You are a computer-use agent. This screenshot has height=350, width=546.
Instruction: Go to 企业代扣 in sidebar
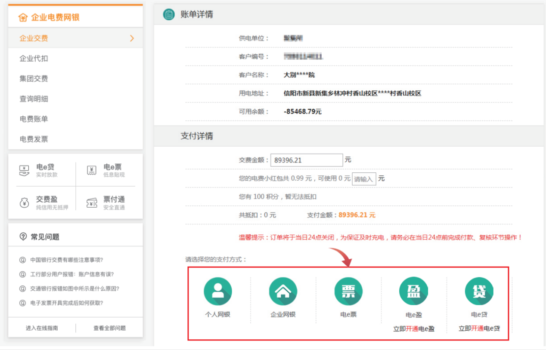(x=34, y=58)
